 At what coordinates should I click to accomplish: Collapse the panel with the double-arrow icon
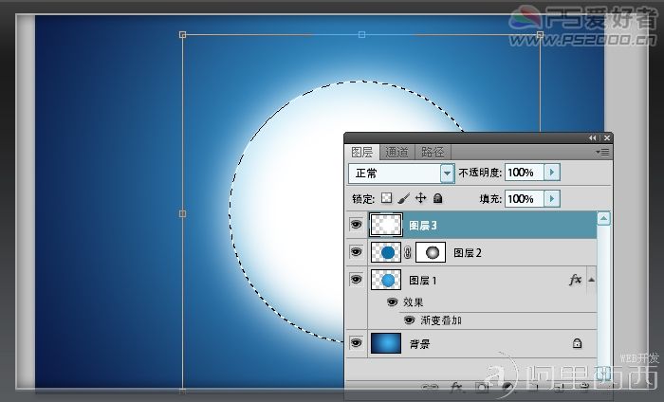[592, 137]
